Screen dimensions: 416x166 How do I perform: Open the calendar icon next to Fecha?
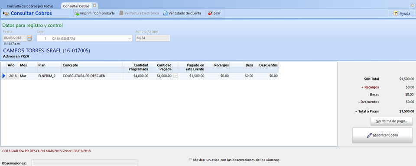click(30, 38)
